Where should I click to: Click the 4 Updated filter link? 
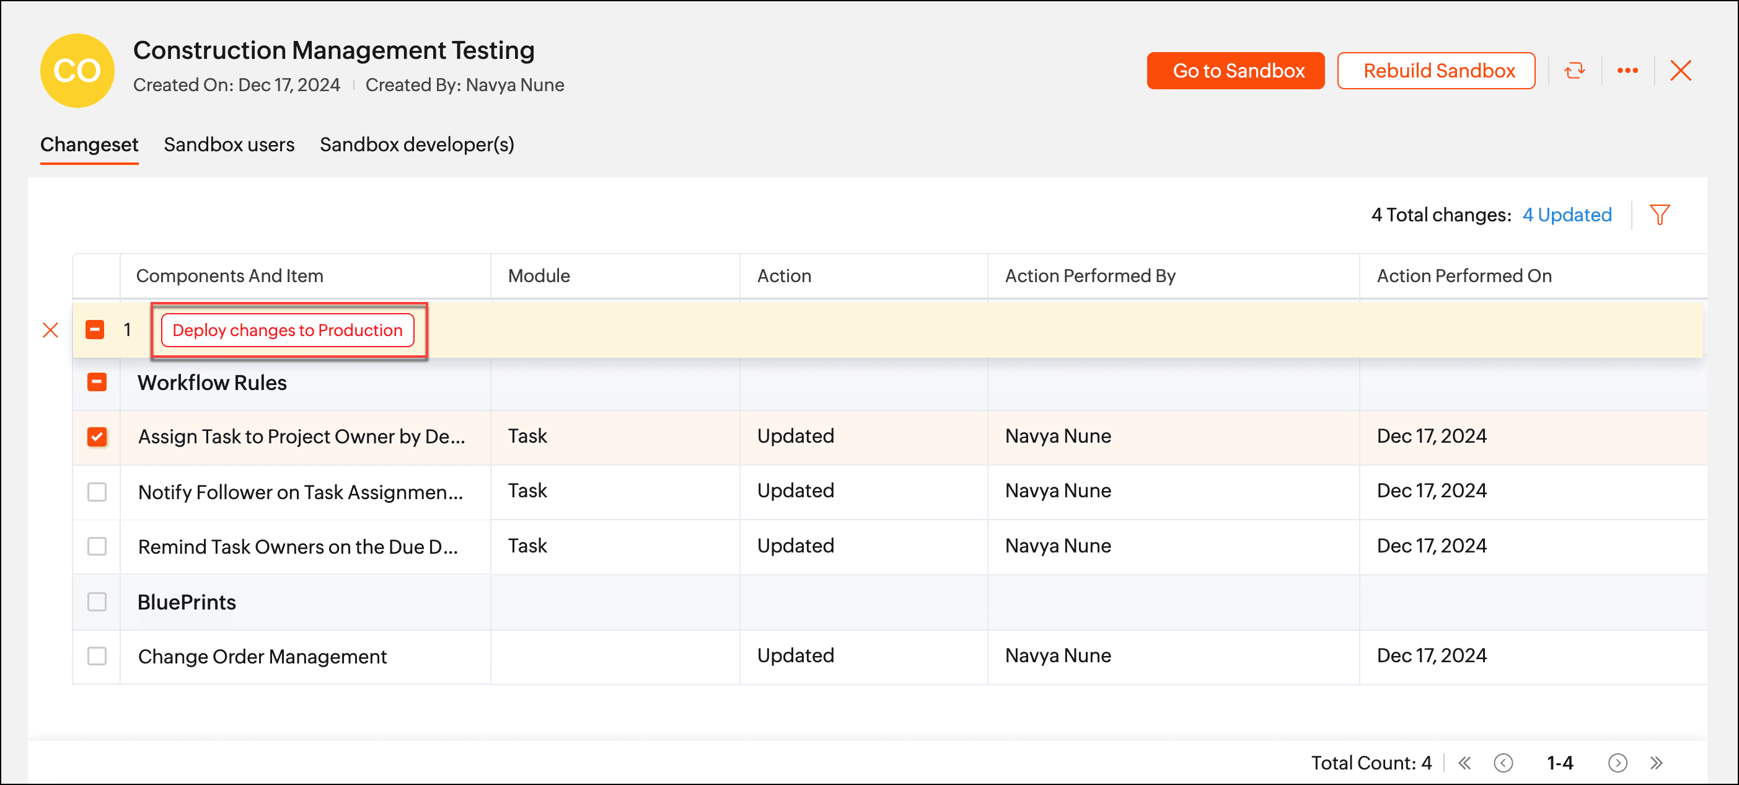tap(1567, 215)
